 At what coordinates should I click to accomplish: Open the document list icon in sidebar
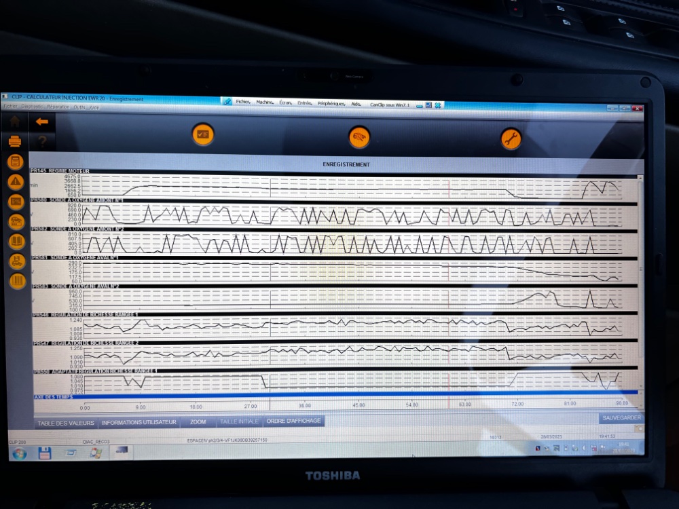(x=15, y=162)
